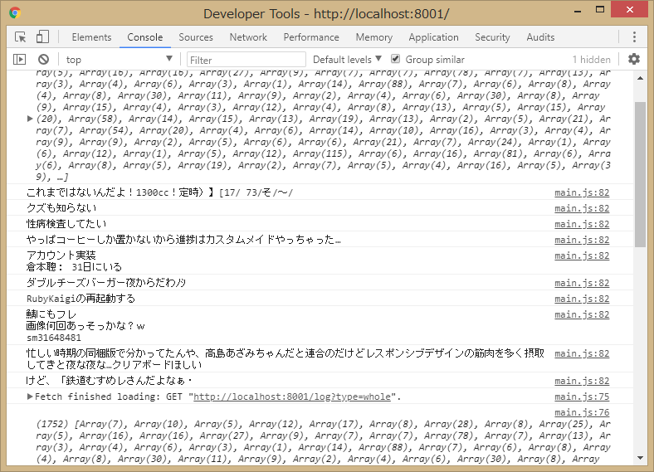Click the console Filter input field
Image resolution: width=654 pixels, height=472 pixels.
(x=245, y=60)
